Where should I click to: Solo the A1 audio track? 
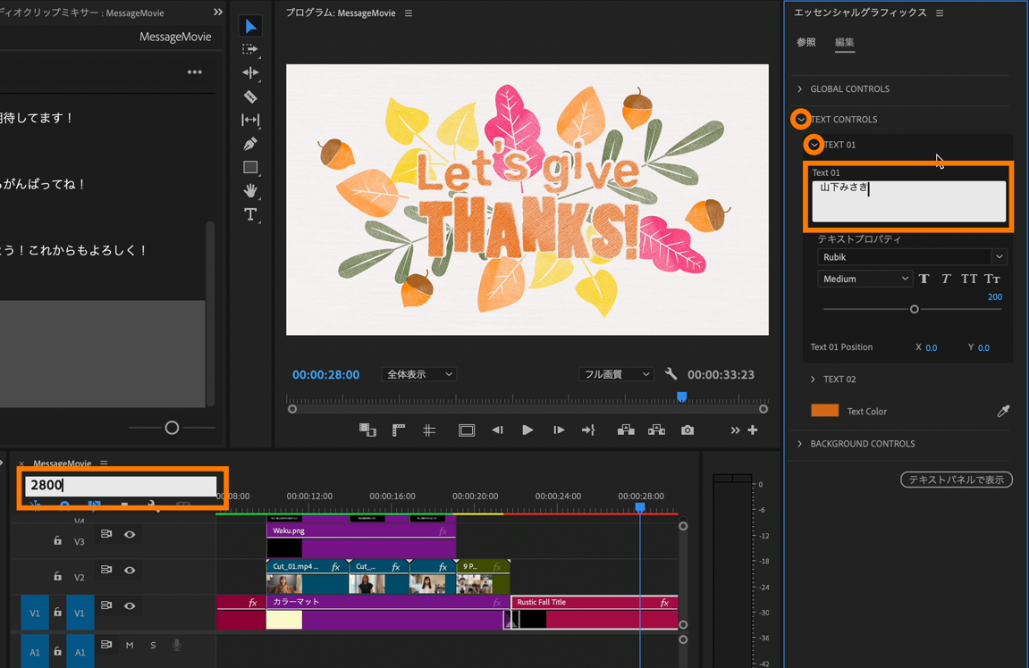click(x=153, y=645)
